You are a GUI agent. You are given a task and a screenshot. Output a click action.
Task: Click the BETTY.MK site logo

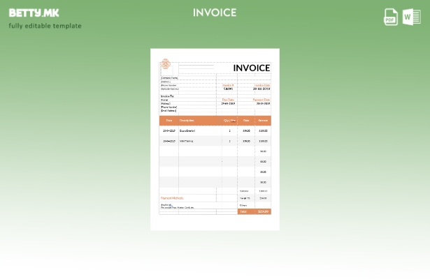pyautogui.click(x=34, y=13)
